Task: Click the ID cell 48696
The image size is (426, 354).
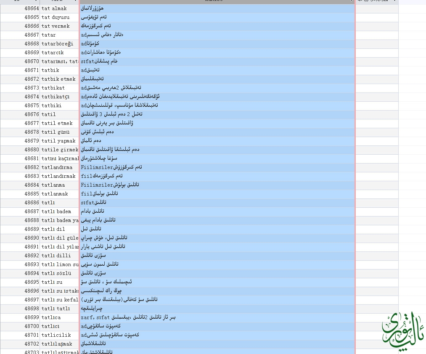Action: click(x=20, y=291)
